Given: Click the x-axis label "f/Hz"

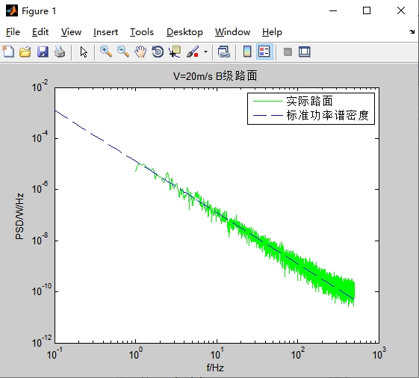Looking at the screenshot, I should (215, 368).
